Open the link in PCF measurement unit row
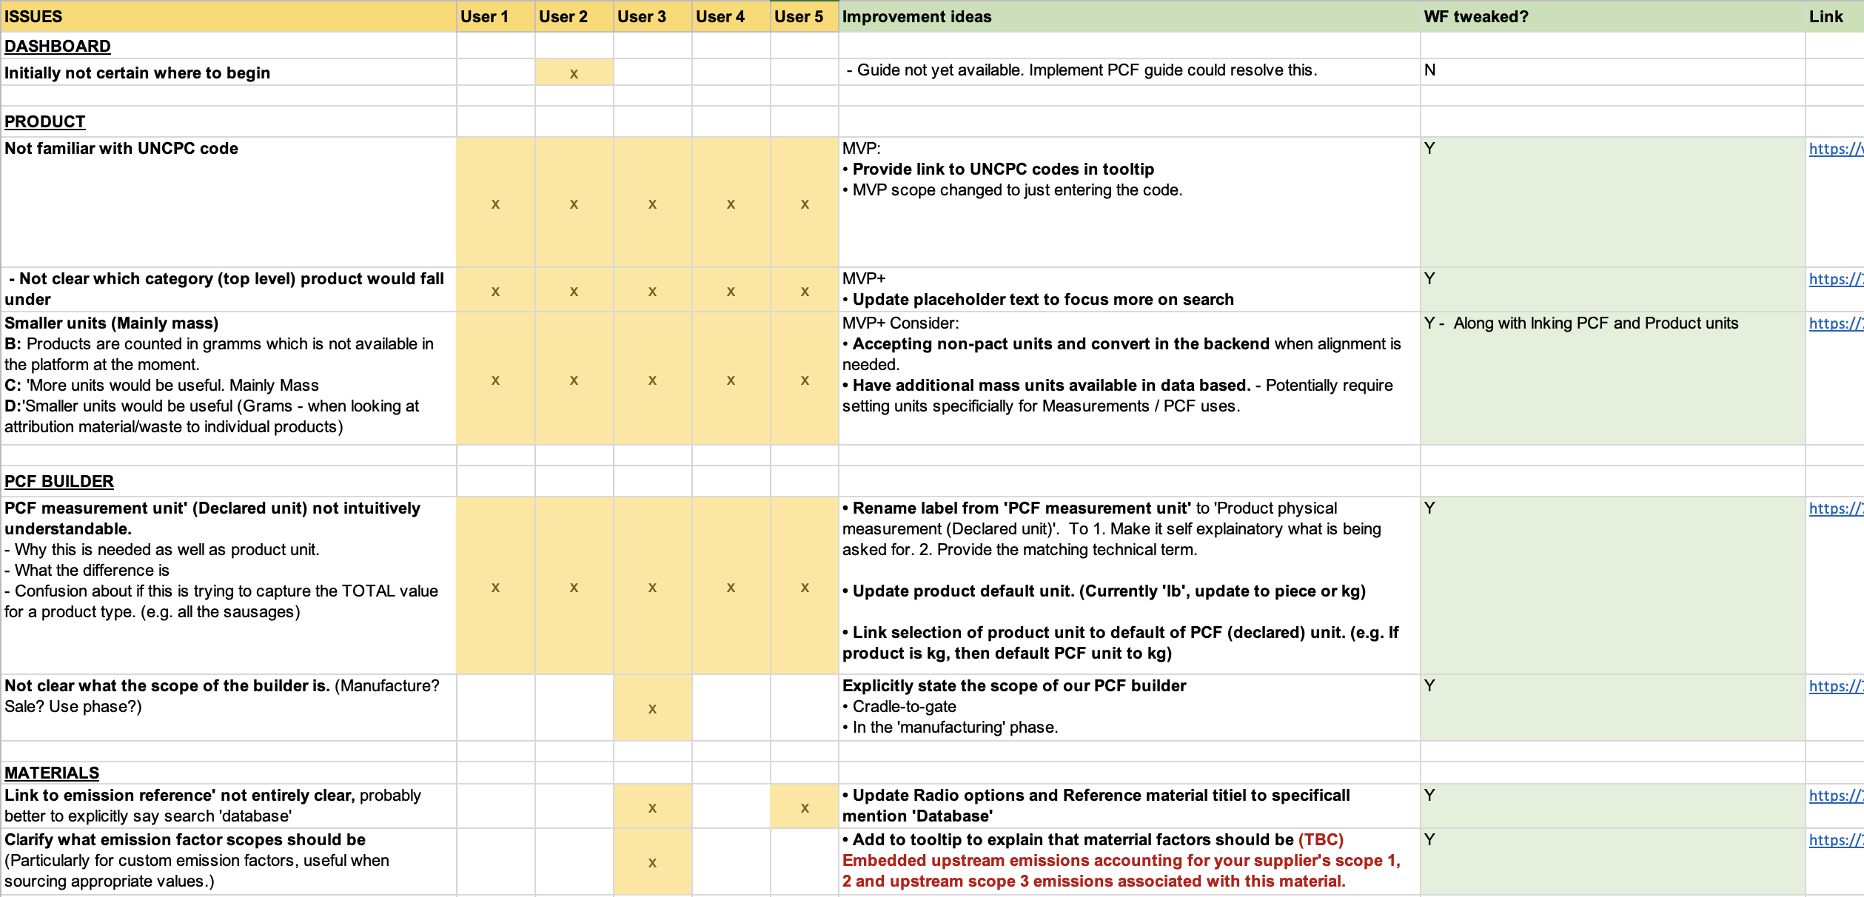1864x897 pixels. click(x=1836, y=508)
